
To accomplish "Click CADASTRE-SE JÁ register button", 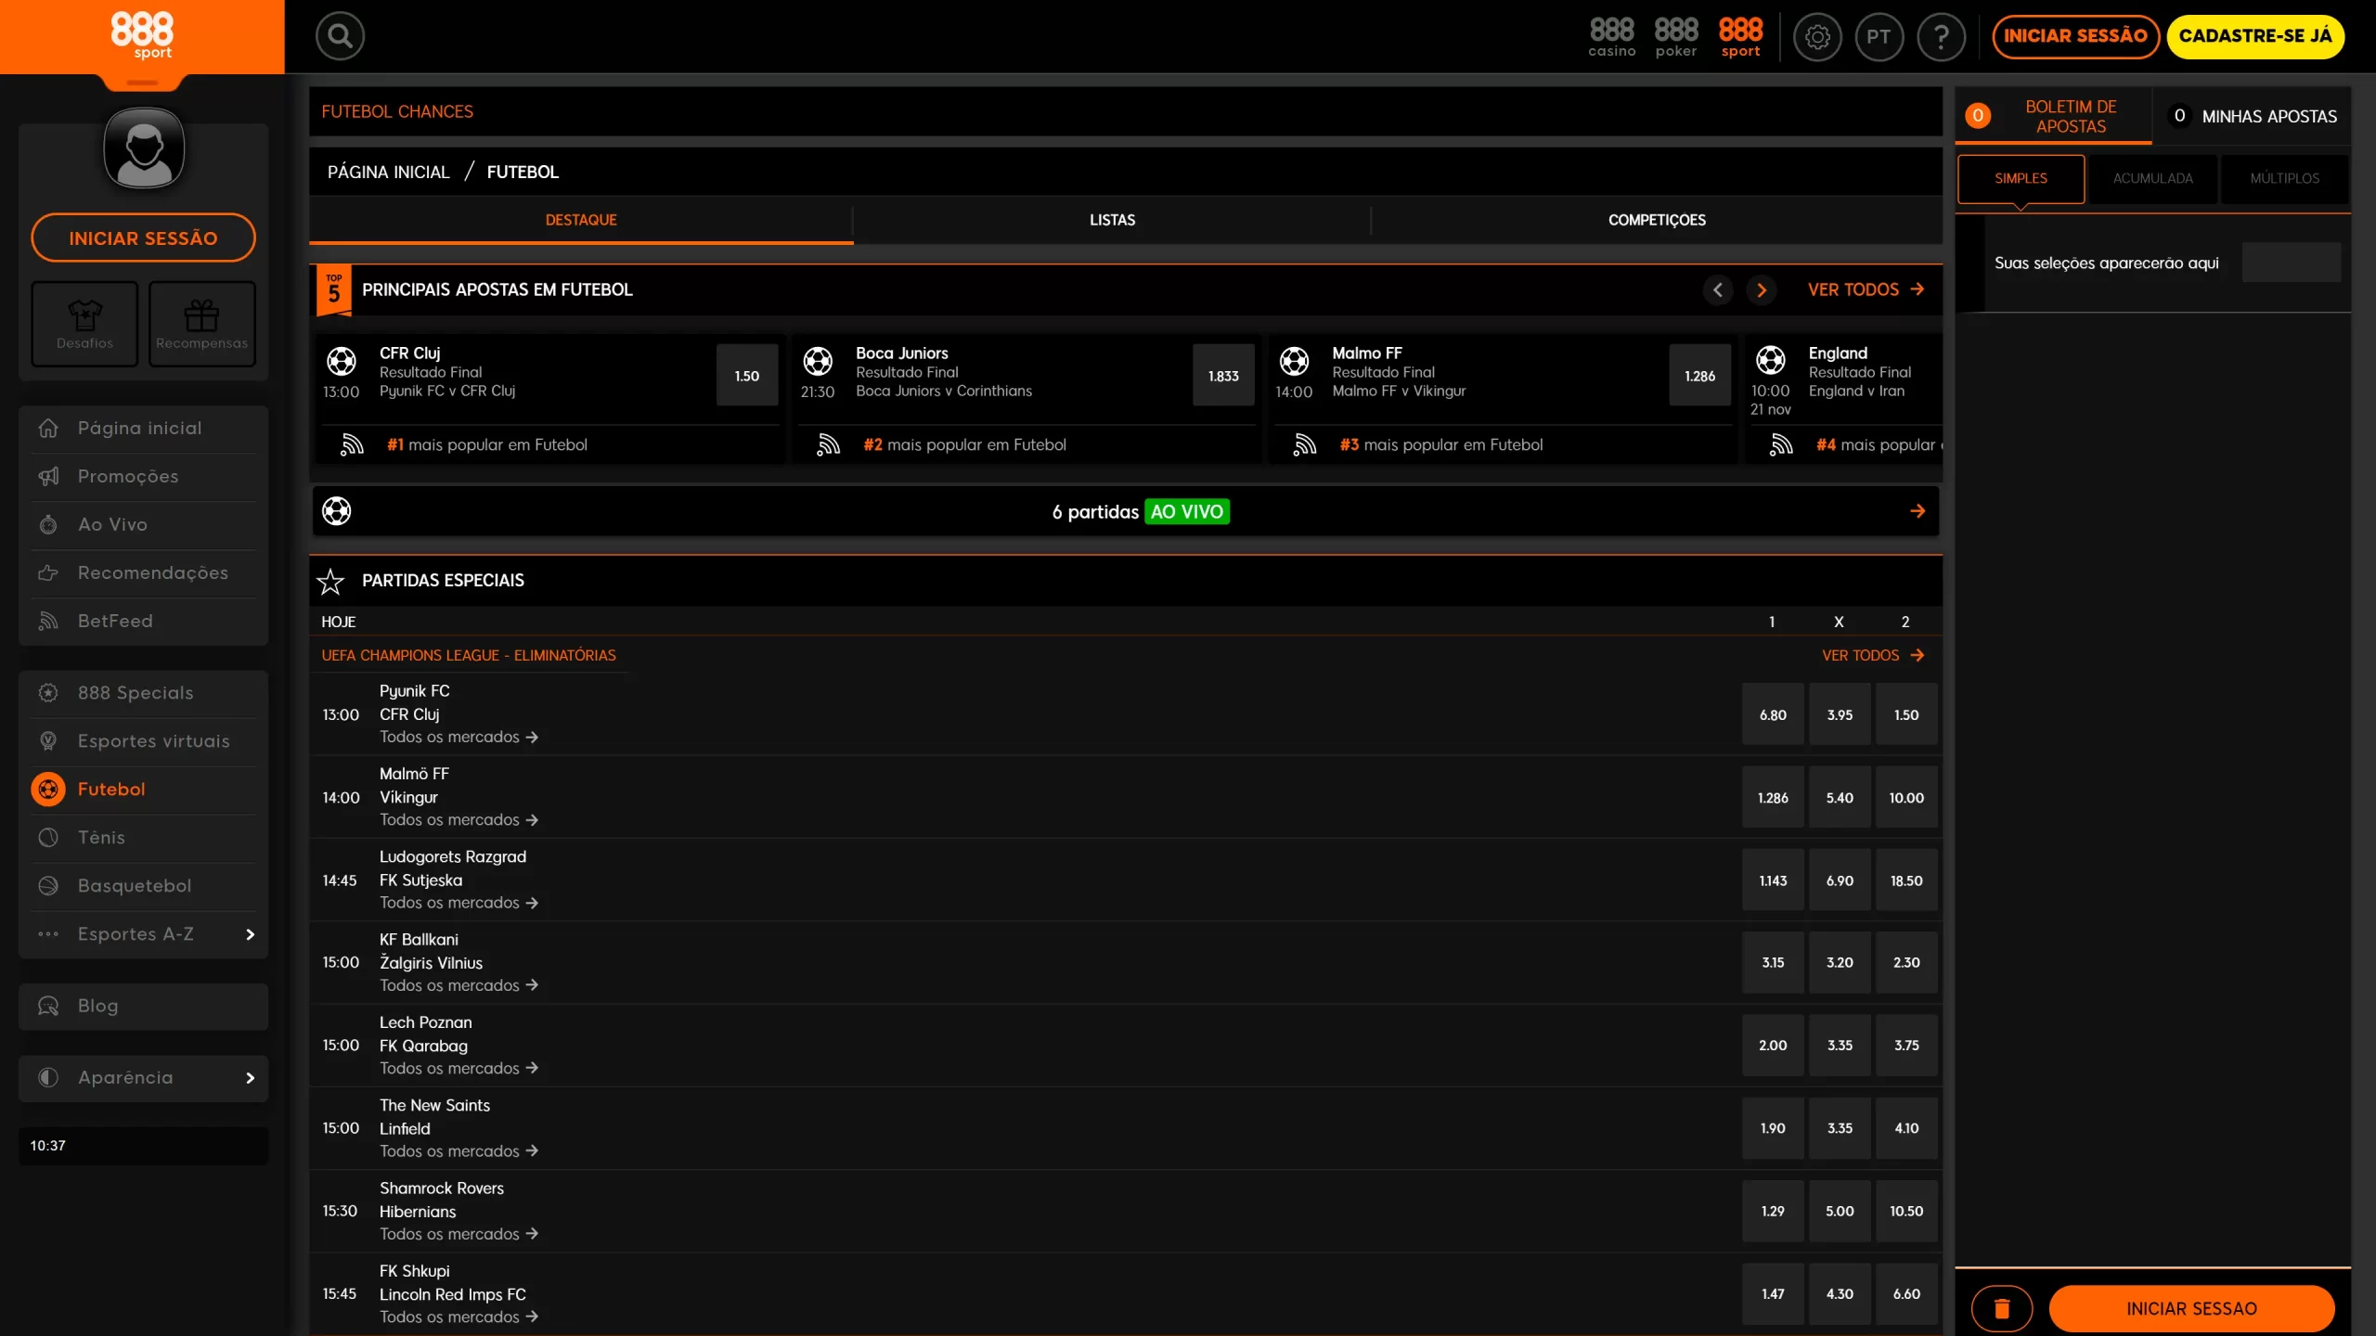I will tap(2255, 36).
